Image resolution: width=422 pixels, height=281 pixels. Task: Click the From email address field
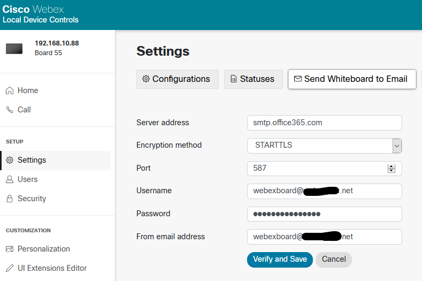[x=324, y=237]
